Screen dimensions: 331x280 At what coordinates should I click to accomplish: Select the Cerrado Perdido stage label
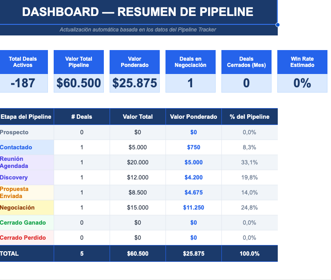(23, 238)
